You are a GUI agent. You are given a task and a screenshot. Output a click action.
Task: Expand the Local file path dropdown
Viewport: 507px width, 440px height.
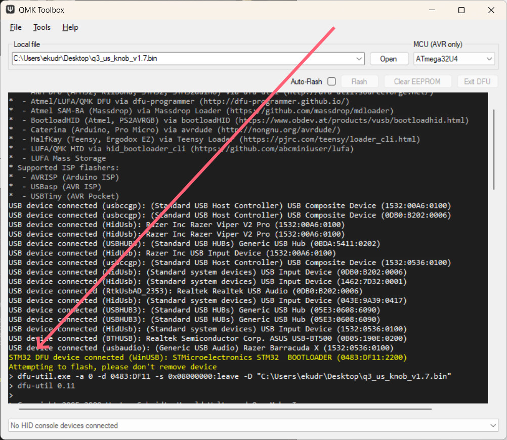(x=359, y=59)
